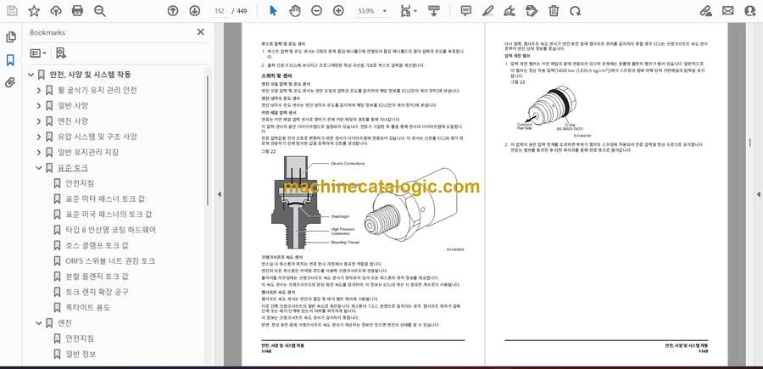
Task: Expand the right tools pane arrow
Action: pos(758,194)
